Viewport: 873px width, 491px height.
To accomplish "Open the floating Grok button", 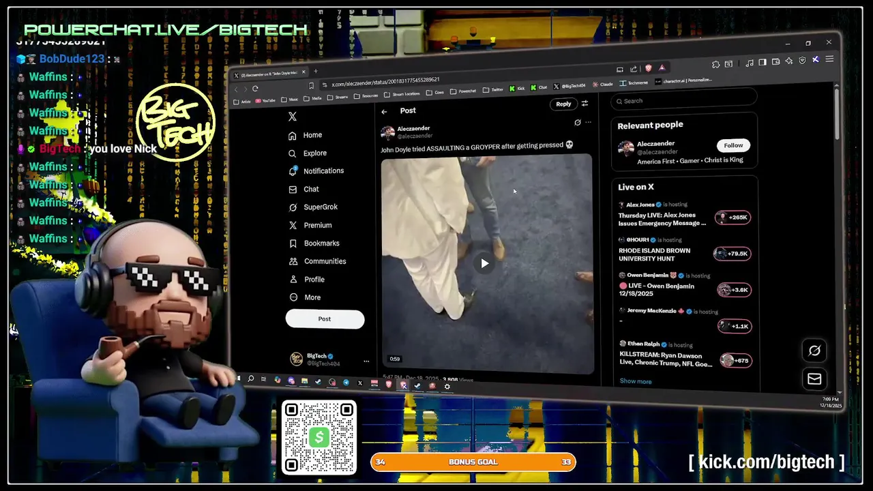I will point(814,351).
